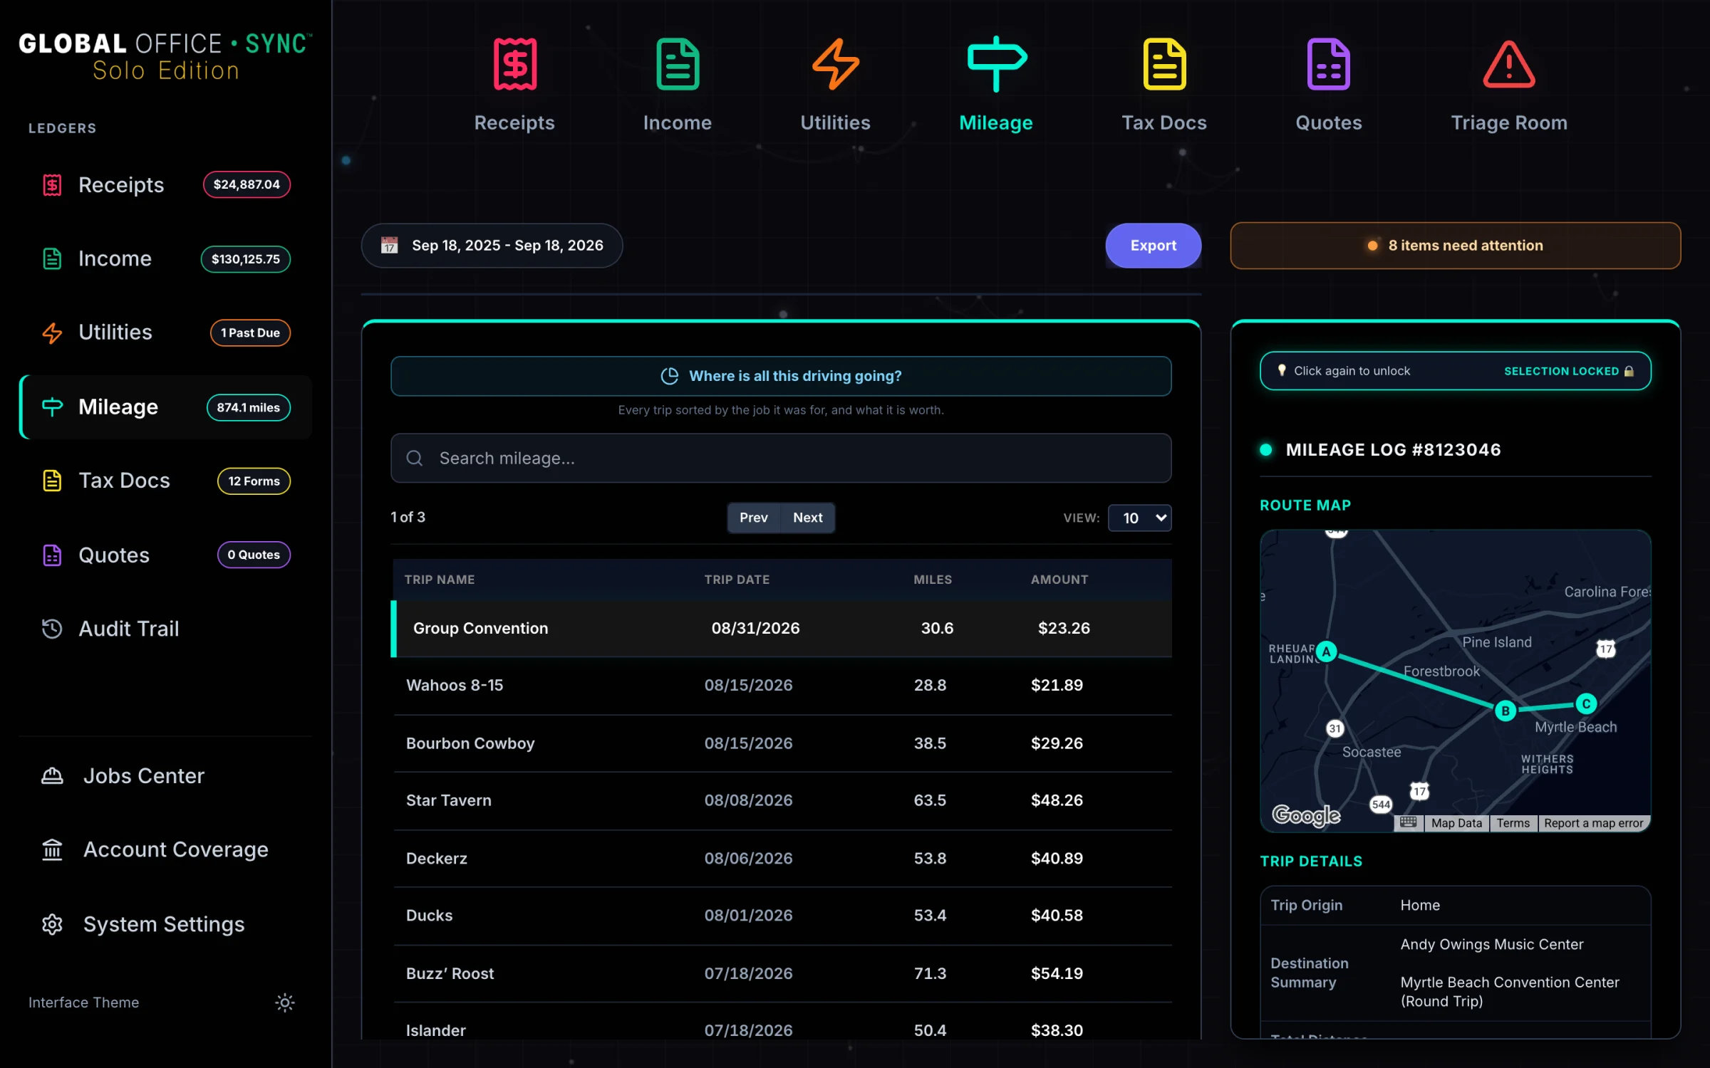Select the Mileage signpost icon at top
The height and width of the screenshot is (1068, 1710).
click(x=996, y=64)
